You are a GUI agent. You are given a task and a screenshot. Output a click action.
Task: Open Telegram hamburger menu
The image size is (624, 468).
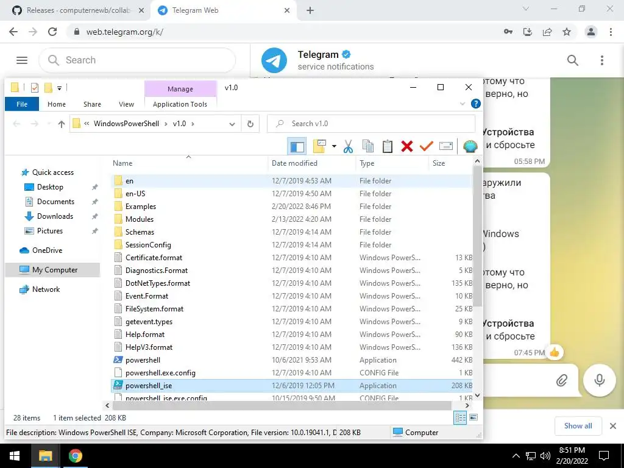pyautogui.click(x=22, y=60)
